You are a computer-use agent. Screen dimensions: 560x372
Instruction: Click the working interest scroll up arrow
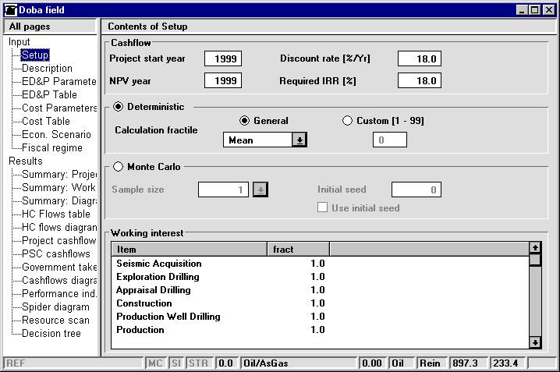(534, 247)
